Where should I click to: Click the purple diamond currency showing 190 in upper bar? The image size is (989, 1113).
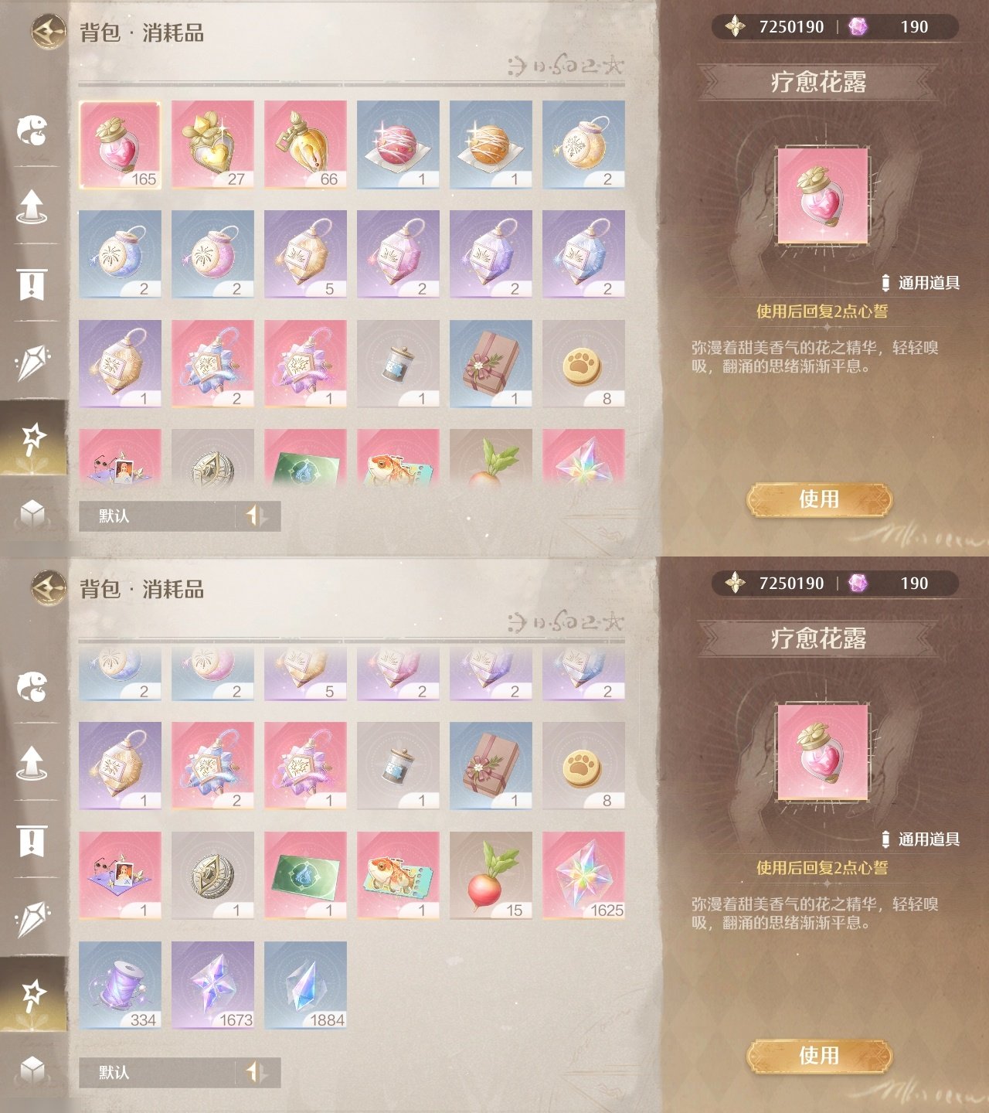point(858,27)
